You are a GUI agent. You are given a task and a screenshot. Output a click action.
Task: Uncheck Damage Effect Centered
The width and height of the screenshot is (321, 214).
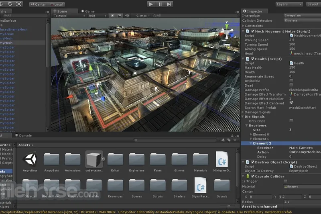click(x=291, y=103)
